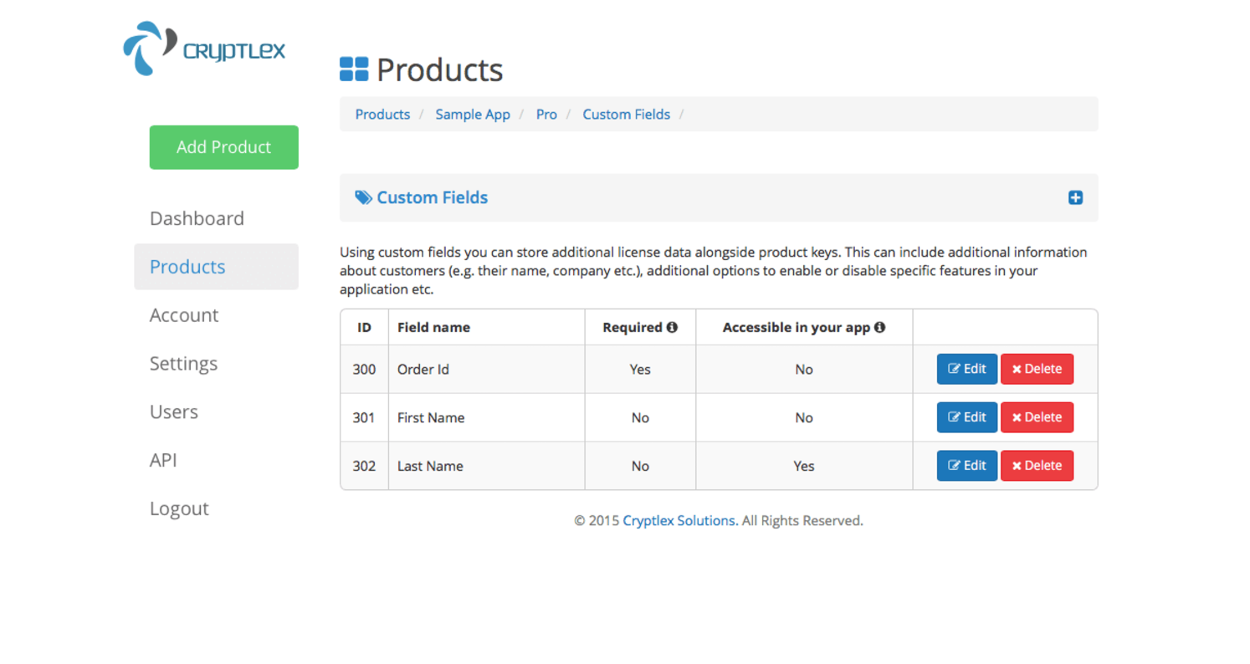The height and width of the screenshot is (664, 1250).
Task: Edit the Order Id field
Action: (x=966, y=369)
